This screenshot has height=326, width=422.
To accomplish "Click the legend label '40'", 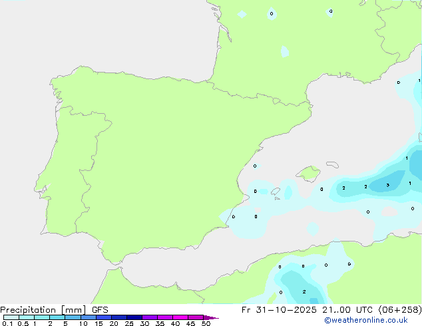I will pos(175,323).
